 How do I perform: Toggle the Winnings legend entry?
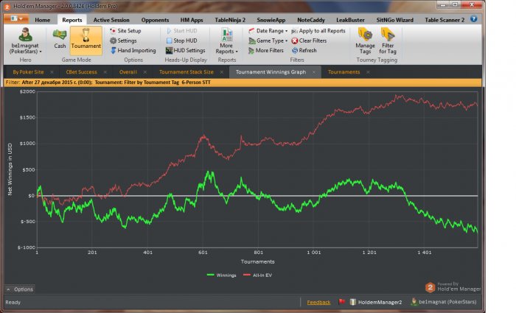tap(221, 275)
